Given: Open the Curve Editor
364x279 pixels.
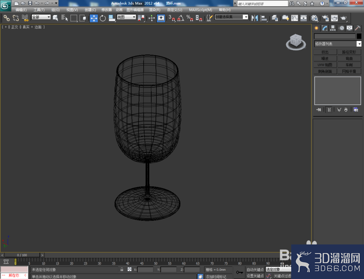Looking at the screenshot, I should point(294,18).
